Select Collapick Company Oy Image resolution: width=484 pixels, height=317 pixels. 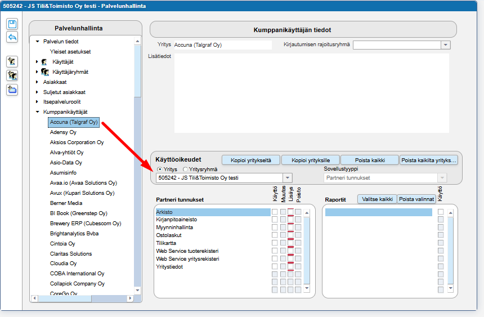(77, 284)
